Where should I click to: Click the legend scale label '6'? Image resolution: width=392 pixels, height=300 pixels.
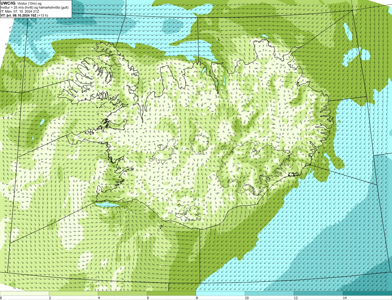(x=148, y=298)
